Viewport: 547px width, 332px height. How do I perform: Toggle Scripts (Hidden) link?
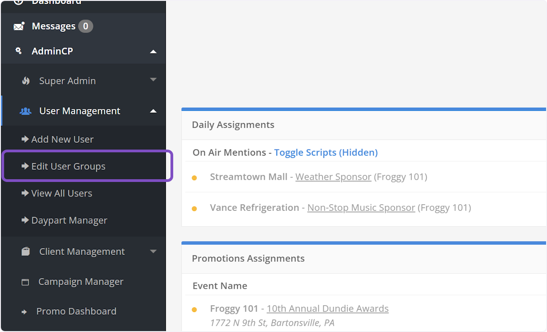coord(325,152)
